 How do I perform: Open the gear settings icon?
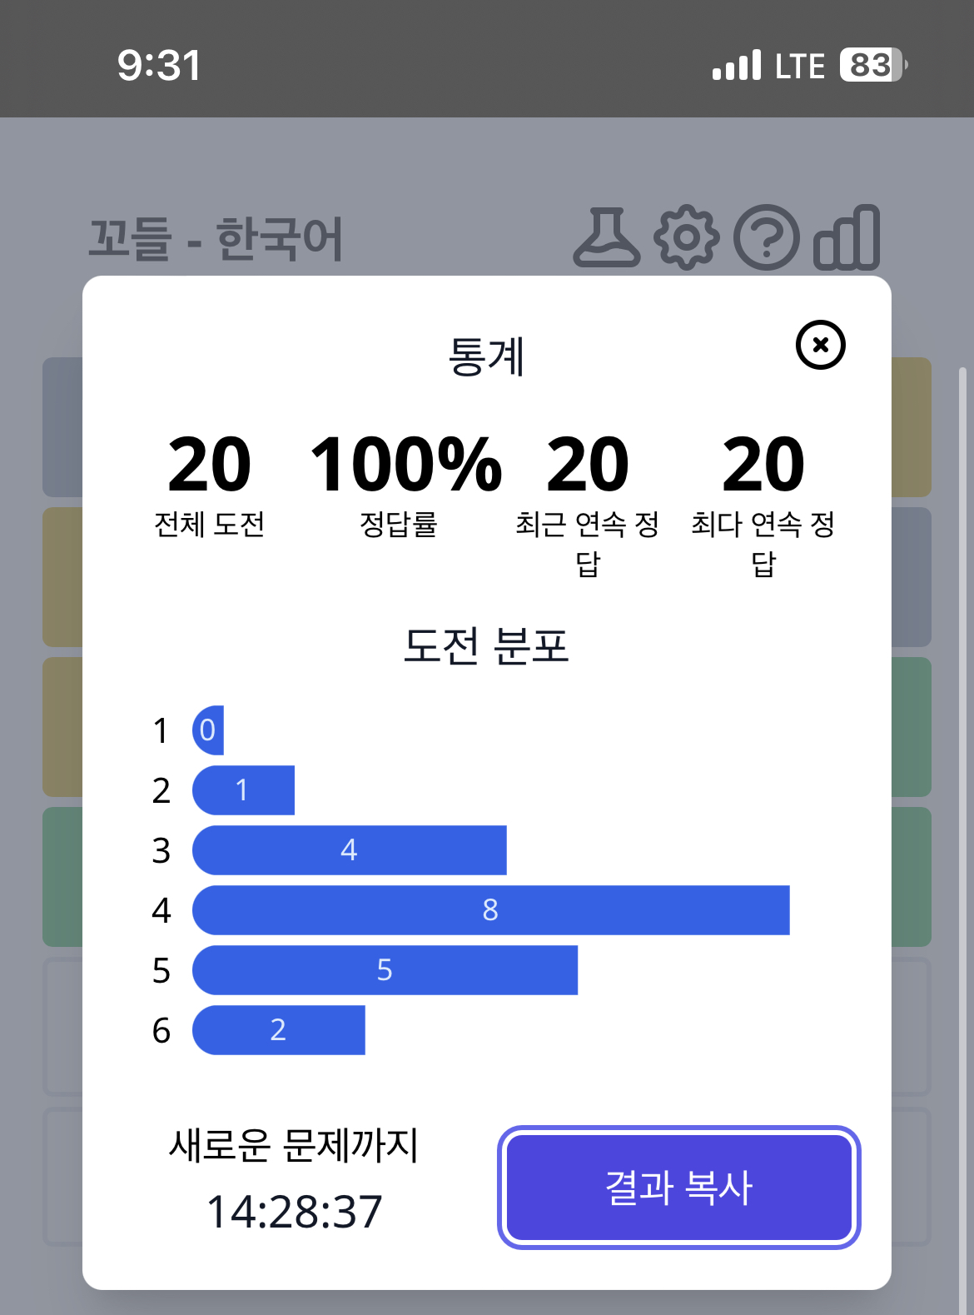pos(686,238)
